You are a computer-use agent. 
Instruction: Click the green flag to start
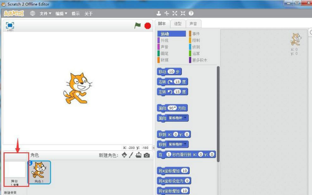tap(137, 25)
